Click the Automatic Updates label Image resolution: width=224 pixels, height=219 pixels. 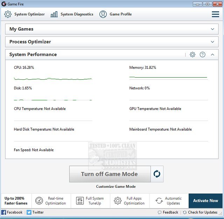pos(173,201)
